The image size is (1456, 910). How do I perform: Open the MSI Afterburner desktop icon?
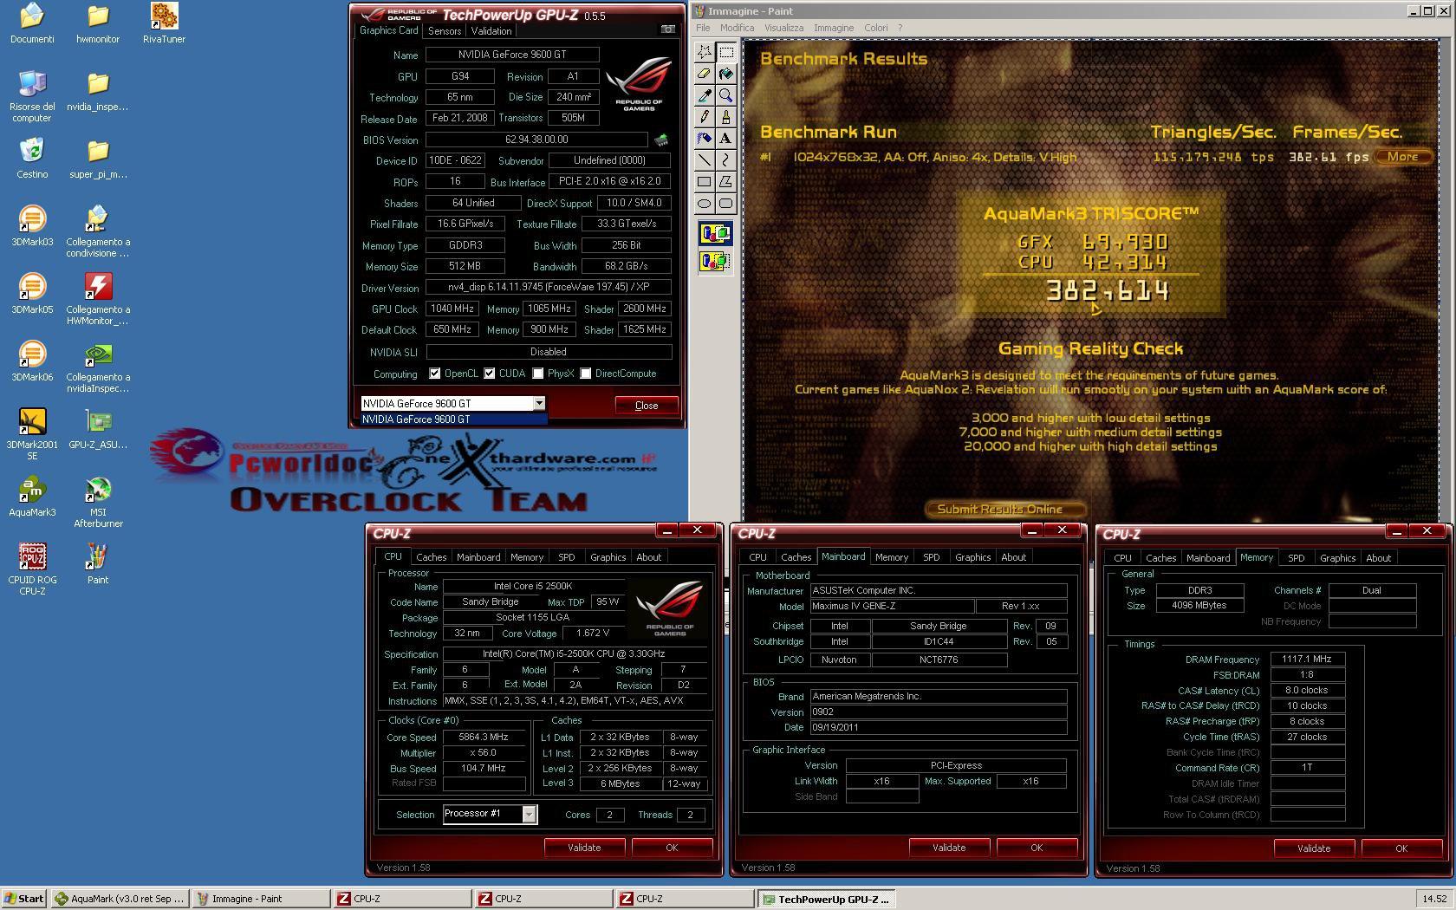98,503
